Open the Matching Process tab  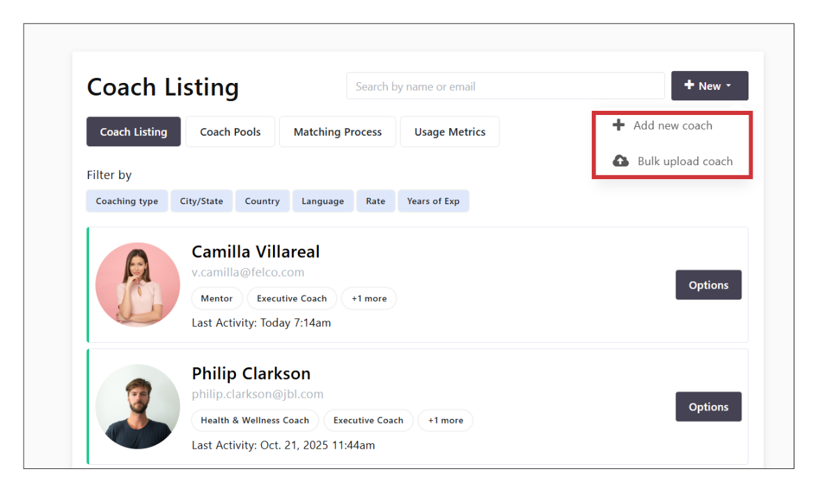click(x=337, y=132)
